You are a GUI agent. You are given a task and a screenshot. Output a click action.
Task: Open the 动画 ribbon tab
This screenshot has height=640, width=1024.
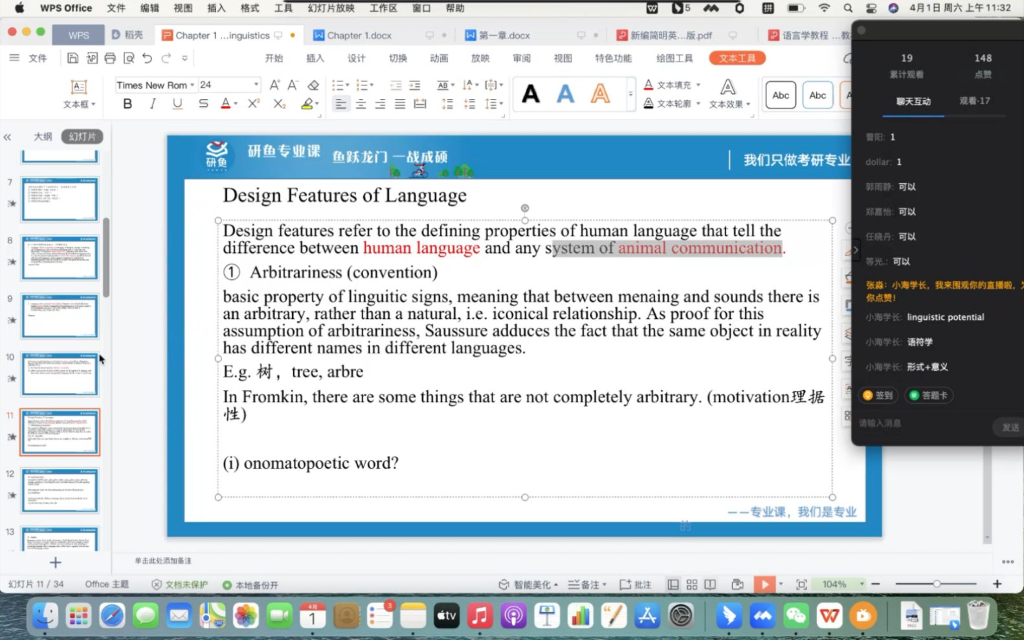pos(439,58)
